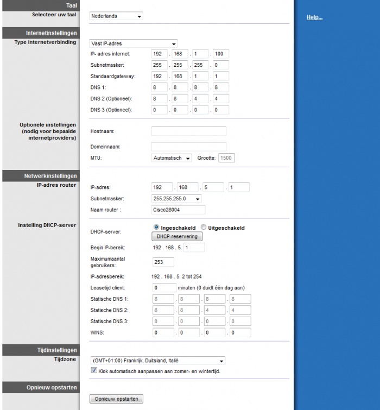Click first octet of IP-adres internet
The height and width of the screenshot is (410, 380).
coord(159,54)
